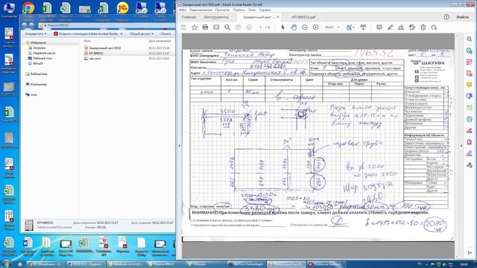477x268 pixels.
Task: Zoom in with the plus circle icon
Action: pos(315,28)
